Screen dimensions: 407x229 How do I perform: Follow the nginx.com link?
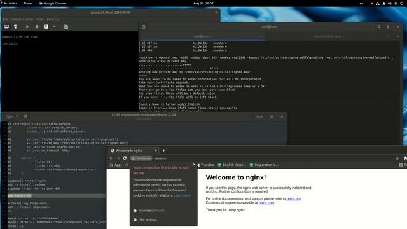point(266,202)
